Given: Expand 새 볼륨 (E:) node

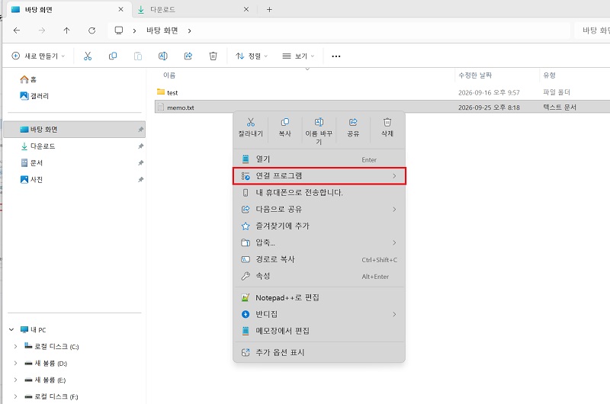Looking at the screenshot, I should click(15, 380).
